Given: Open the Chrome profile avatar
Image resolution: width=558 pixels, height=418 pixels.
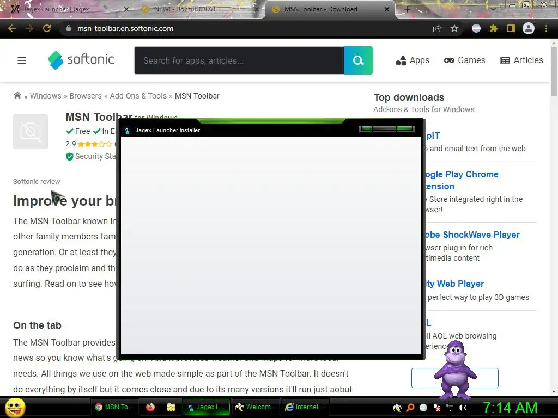Looking at the screenshot, I should (x=529, y=28).
